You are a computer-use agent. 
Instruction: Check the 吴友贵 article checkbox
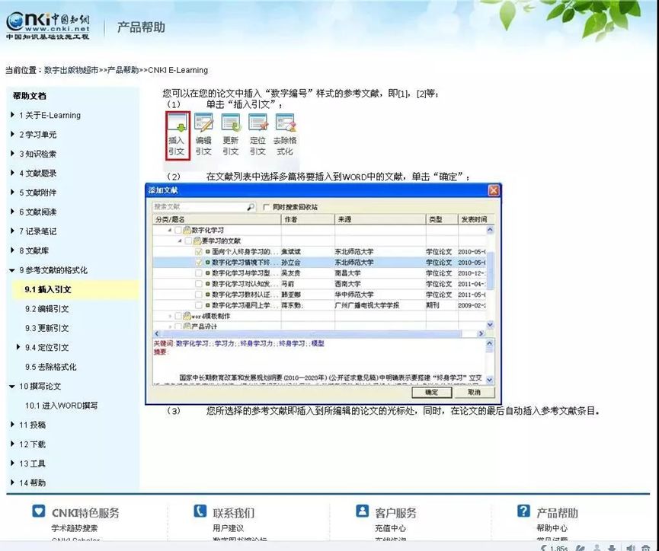[x=199, y=273]
